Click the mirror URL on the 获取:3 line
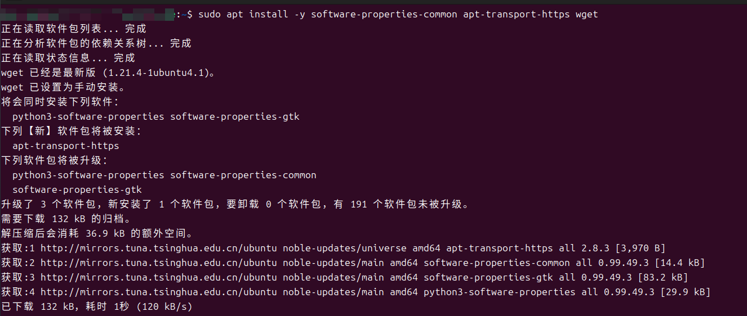Viewport: 747px width, 316px height. (158, 277)
